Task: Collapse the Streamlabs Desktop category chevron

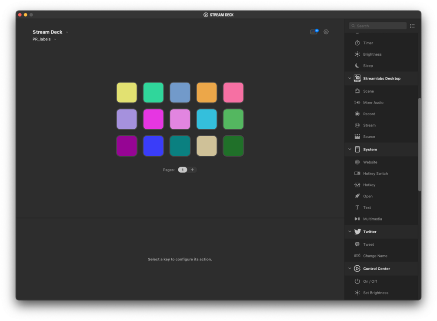Action: pyautogui.click(x=350, y=78)
